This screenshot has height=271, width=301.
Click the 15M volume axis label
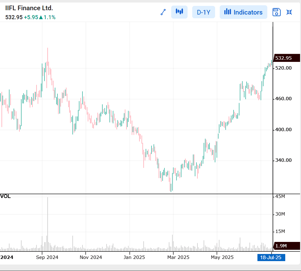tap(280, 231)
